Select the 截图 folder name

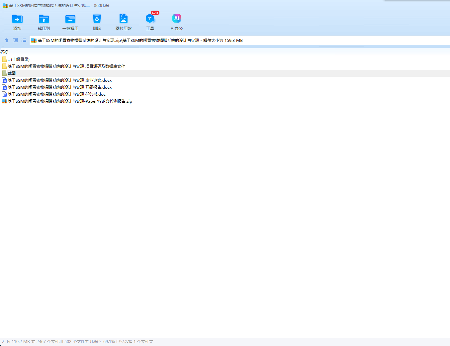coord(12,73)
